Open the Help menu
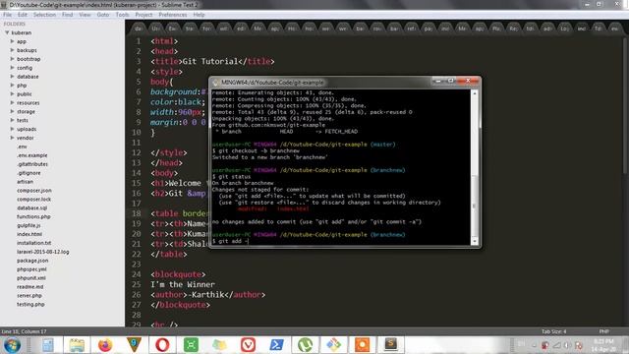The width and height of the screenshot is (629, 354). pyautogui.click(x=199, y=15)
